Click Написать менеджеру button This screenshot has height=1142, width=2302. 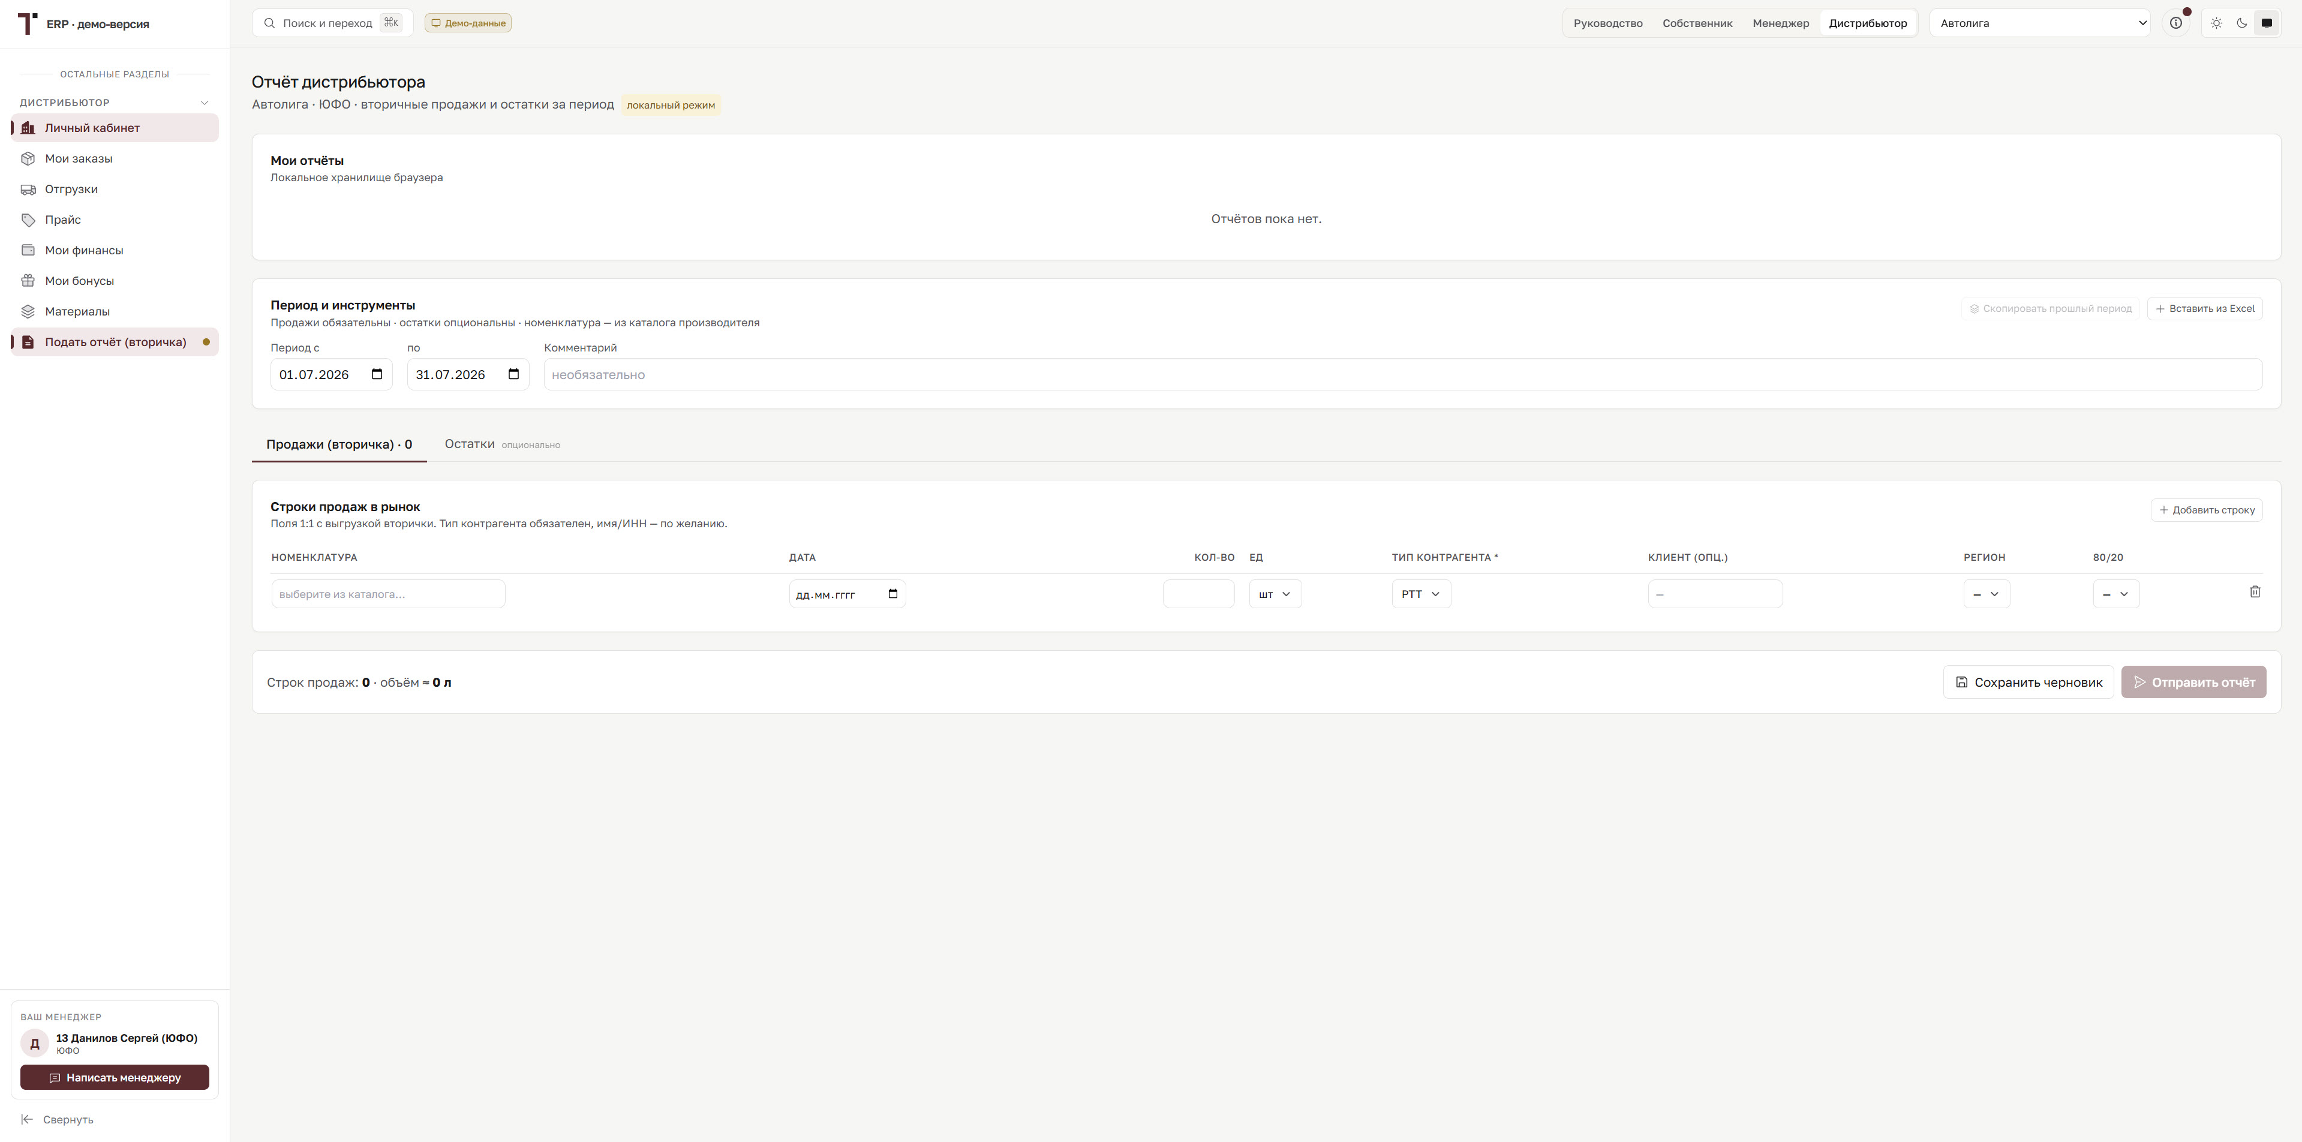115,1078
